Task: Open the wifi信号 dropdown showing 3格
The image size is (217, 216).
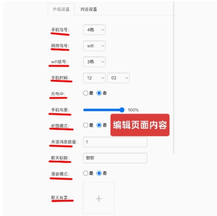Action: coord(94,62)
